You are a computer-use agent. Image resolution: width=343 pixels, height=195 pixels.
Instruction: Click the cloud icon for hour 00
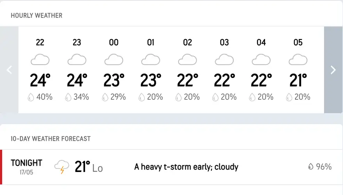click(x=114, y=59)
